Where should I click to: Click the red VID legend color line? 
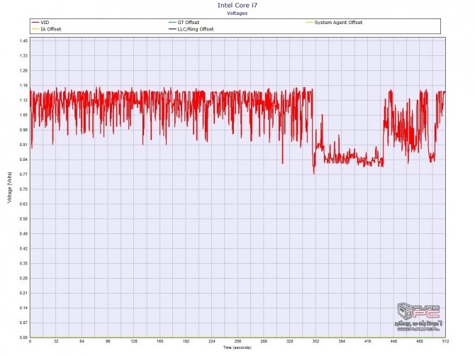tap(35, 23)
